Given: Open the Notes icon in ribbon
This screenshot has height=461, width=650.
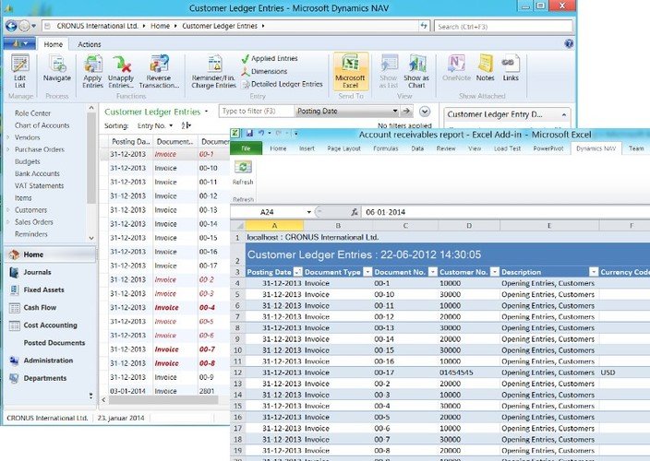Looking at the screenshot, I should point(486,68).
